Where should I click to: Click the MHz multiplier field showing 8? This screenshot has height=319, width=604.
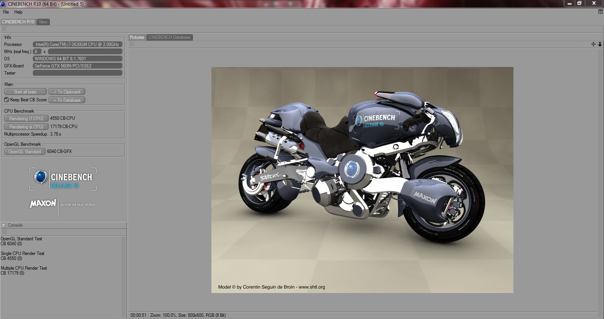(37, 52)
